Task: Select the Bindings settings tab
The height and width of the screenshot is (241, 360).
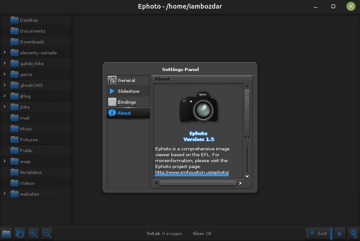Action: 128,102
